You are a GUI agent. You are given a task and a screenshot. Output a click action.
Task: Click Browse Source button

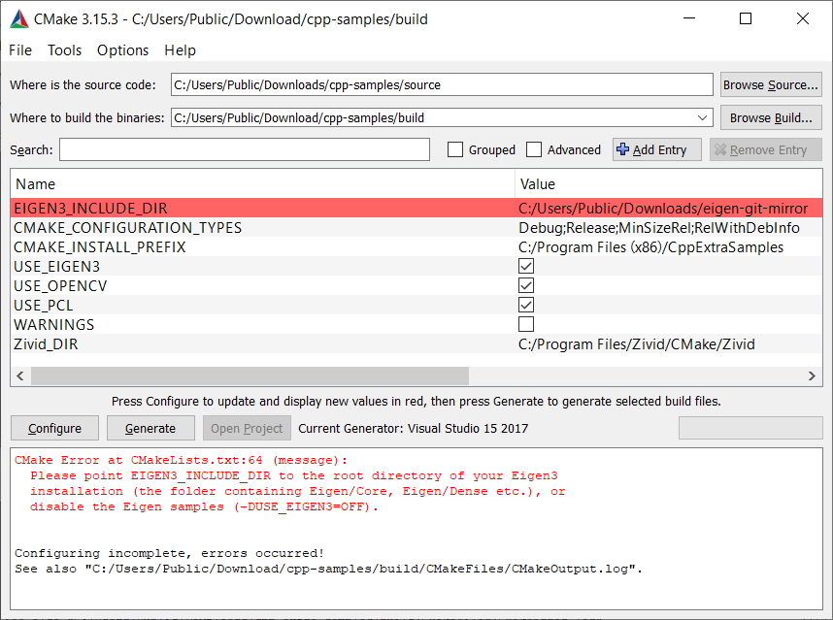tap(771, 84)
